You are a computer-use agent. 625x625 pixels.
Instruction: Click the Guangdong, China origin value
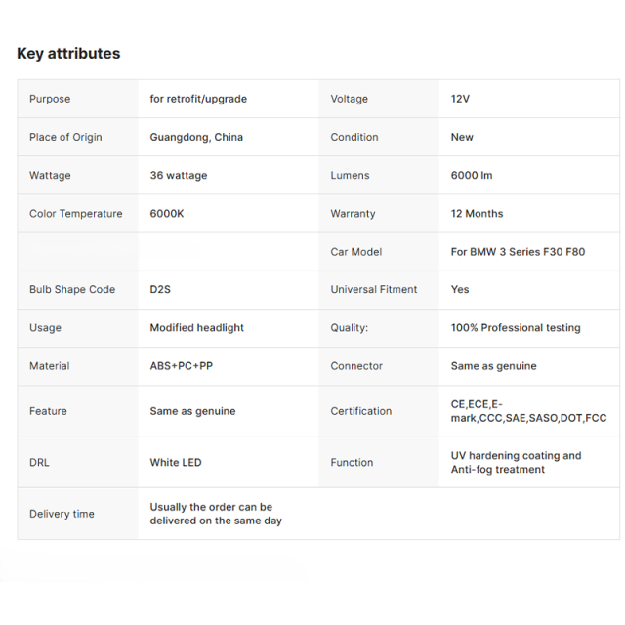[196, 137]
